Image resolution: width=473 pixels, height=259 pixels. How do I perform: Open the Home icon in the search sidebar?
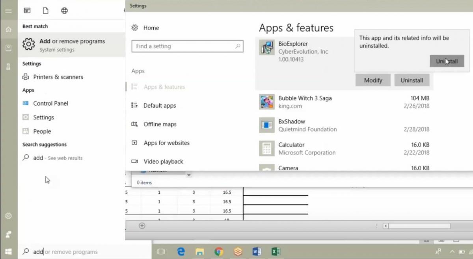pyautogui.click(x=8, y=30)
